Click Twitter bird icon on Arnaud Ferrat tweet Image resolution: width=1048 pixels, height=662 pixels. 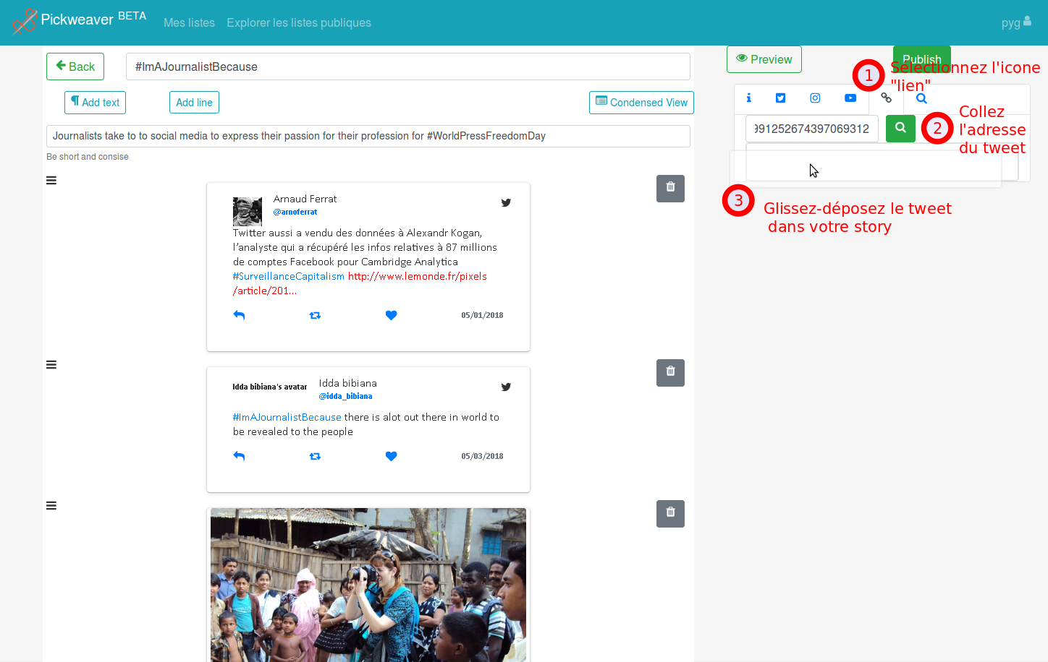tap(506, 203)
